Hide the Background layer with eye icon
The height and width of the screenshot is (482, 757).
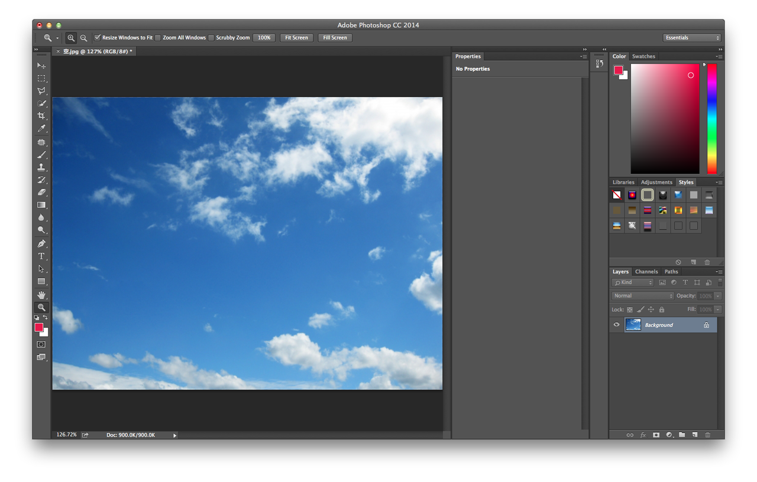pos(616,325)
